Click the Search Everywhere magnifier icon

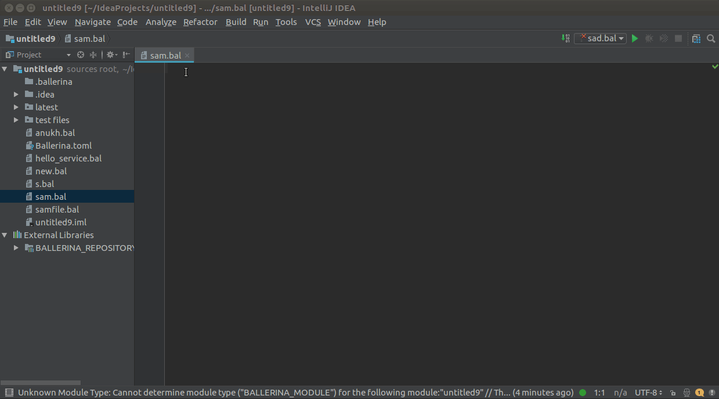[x=711, y=38]
